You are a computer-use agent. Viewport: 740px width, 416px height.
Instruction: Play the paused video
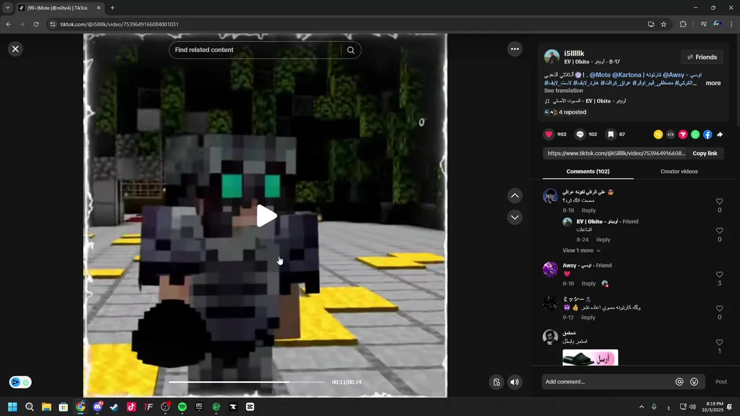pyautogui.click(x=266, y=216)
